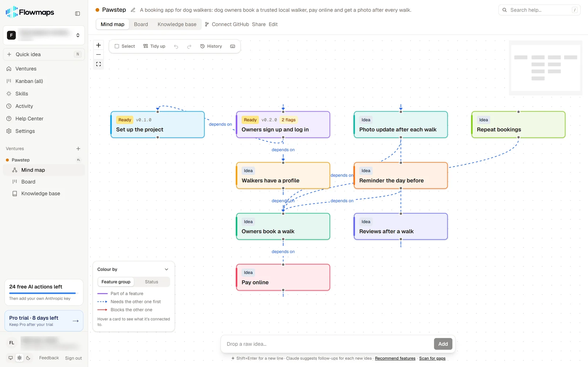Colour by Feature group
This screenshot has height=367, width=588.
coord(116,282)
